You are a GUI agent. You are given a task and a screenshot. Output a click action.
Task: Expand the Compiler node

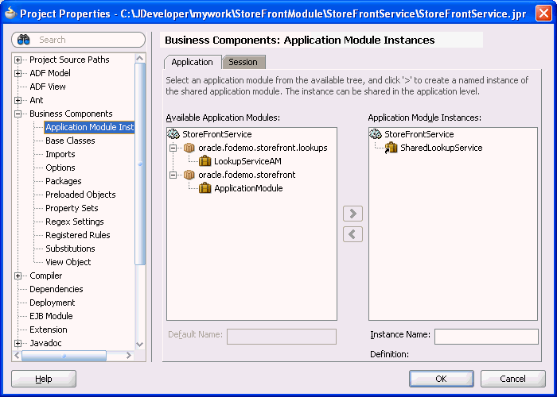[18, 276]
